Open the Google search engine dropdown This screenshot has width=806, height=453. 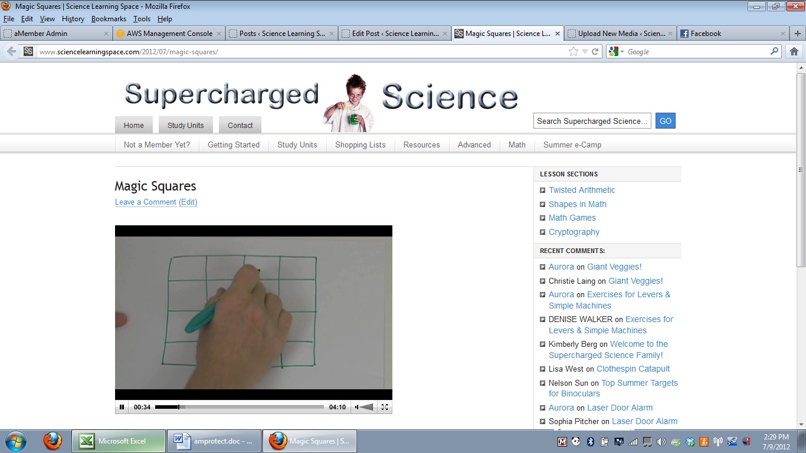616,52
